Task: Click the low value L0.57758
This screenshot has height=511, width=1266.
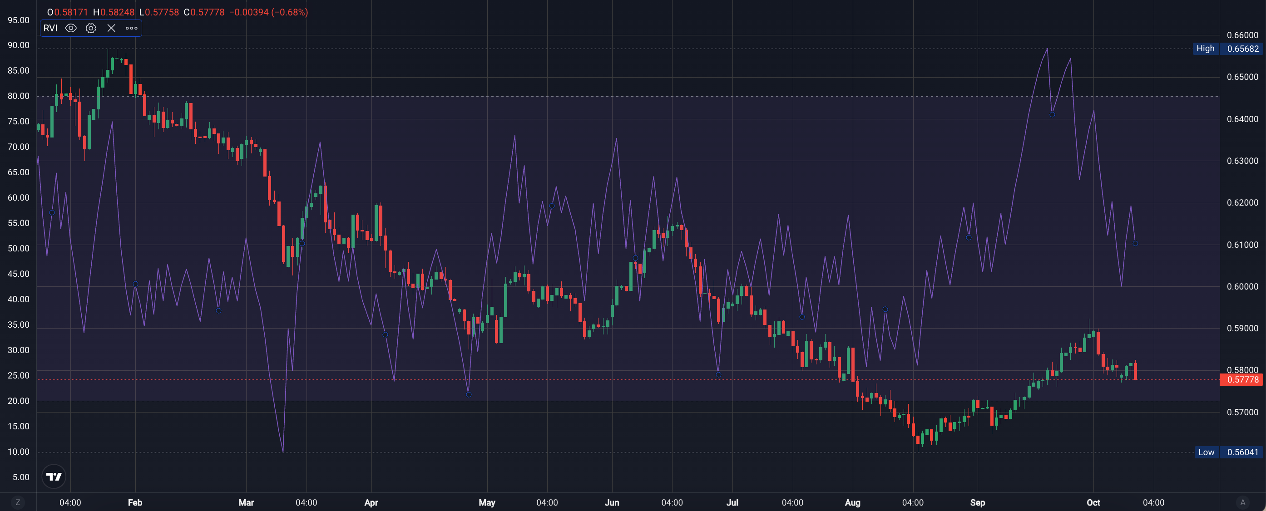Action: tap(159, 12)
